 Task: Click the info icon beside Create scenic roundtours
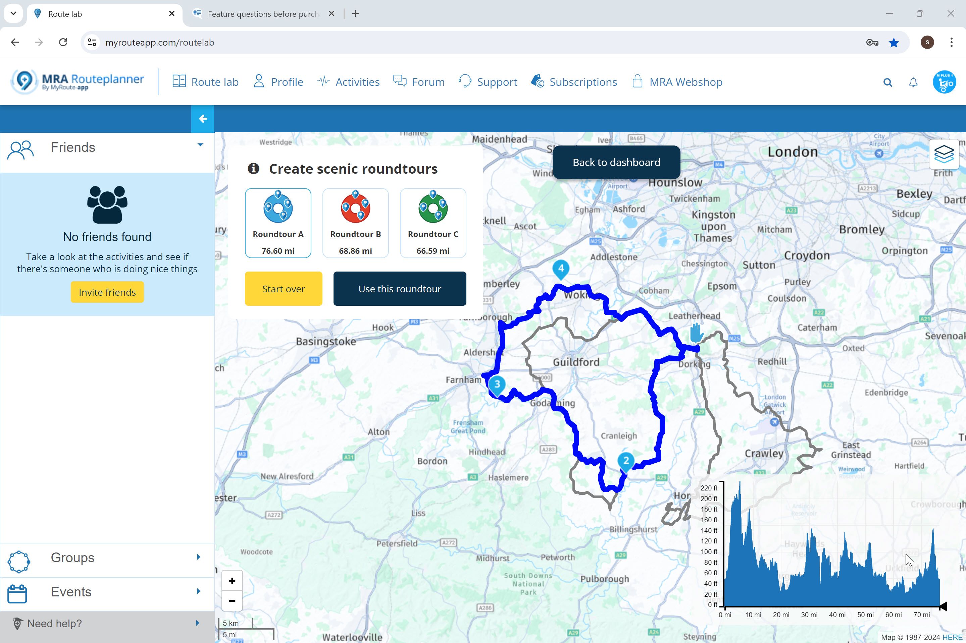(x=253, y=169)
